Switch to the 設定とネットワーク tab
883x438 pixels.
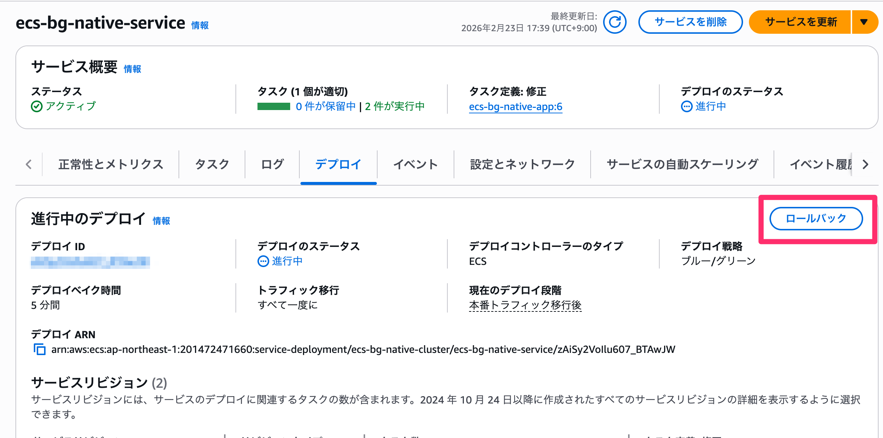tap(521, 164)
